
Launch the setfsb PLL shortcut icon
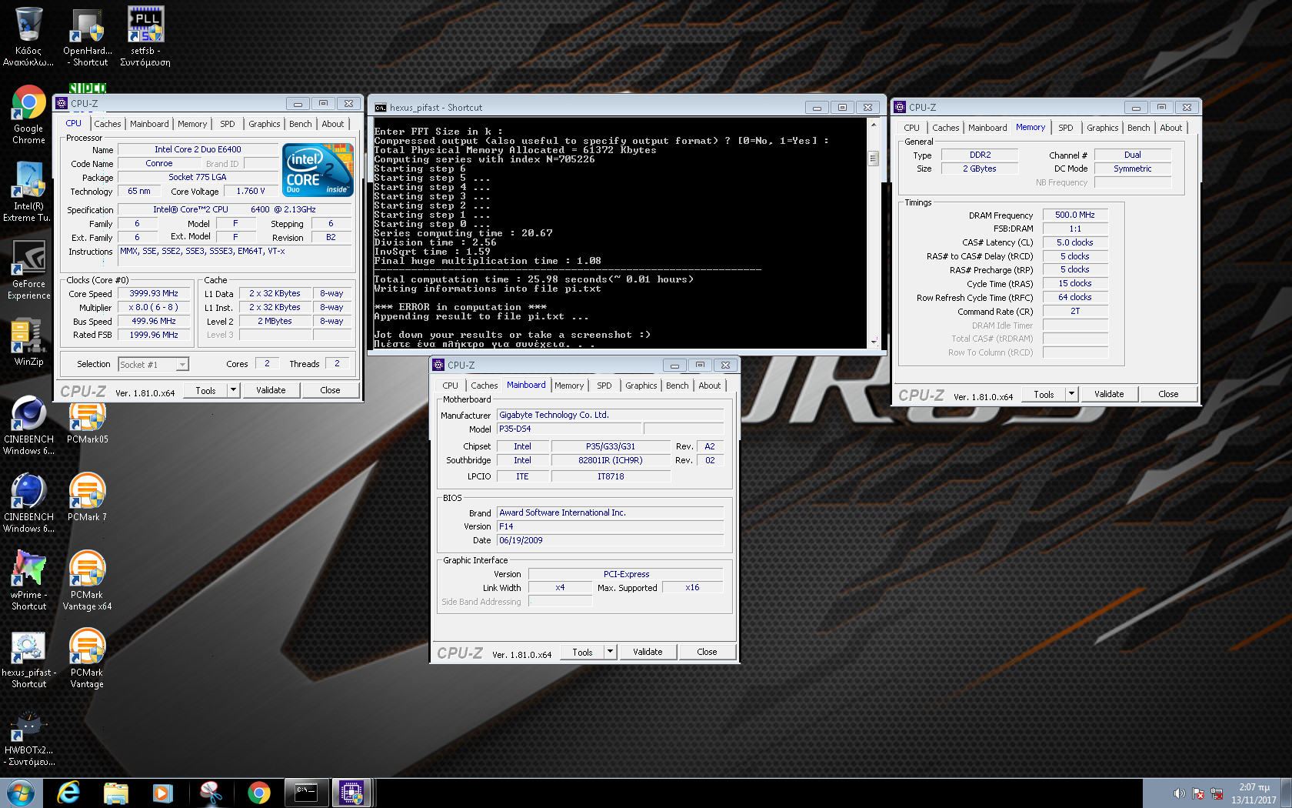point(145,35)
